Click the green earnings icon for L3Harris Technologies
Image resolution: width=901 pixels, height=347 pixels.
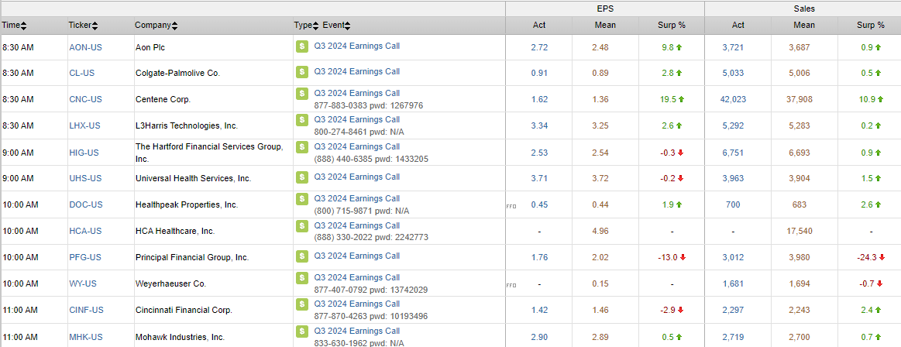click(301, 120)
